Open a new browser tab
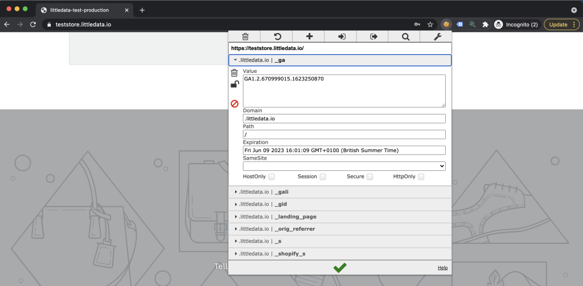583x286 pixels. (142, 10)
